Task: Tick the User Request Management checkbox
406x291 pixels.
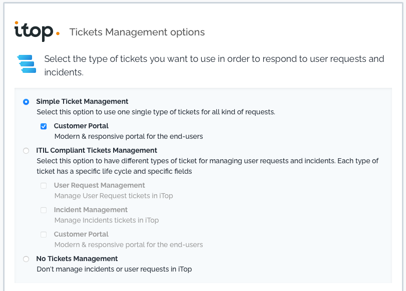Action: pos(44,186)
